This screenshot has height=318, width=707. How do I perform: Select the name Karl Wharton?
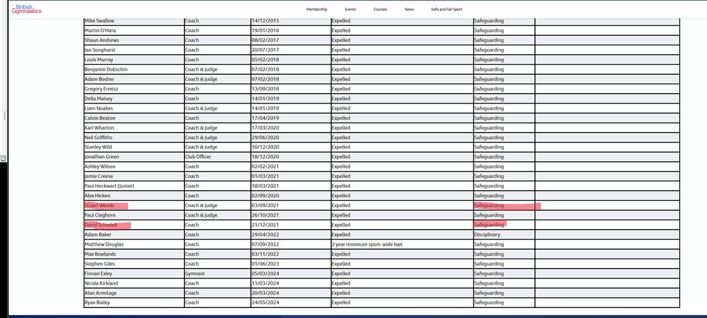tap(100, 128)
